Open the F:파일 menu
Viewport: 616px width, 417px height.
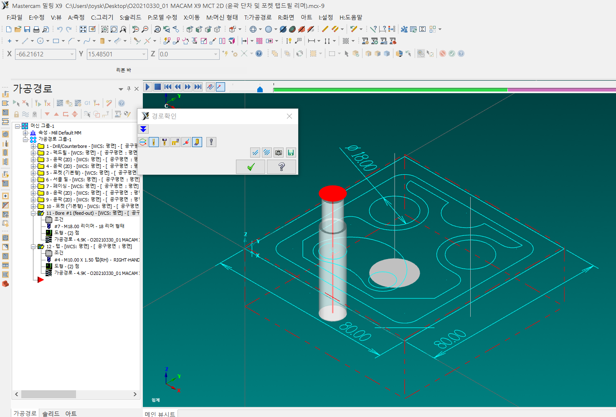14,18
